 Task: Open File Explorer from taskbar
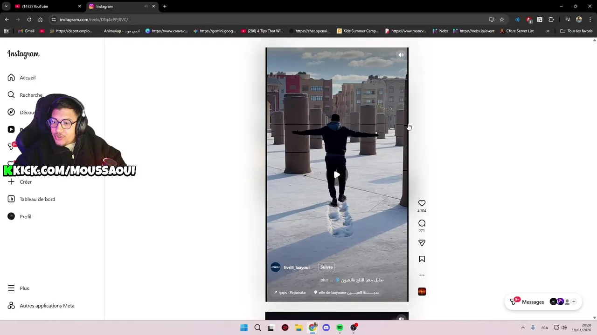(x=298, y=328)
